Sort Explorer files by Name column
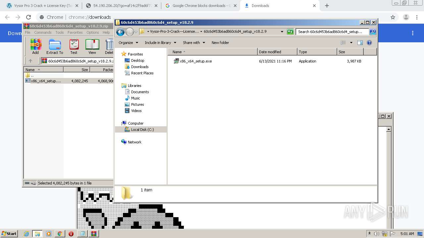 tap(213, 52)
